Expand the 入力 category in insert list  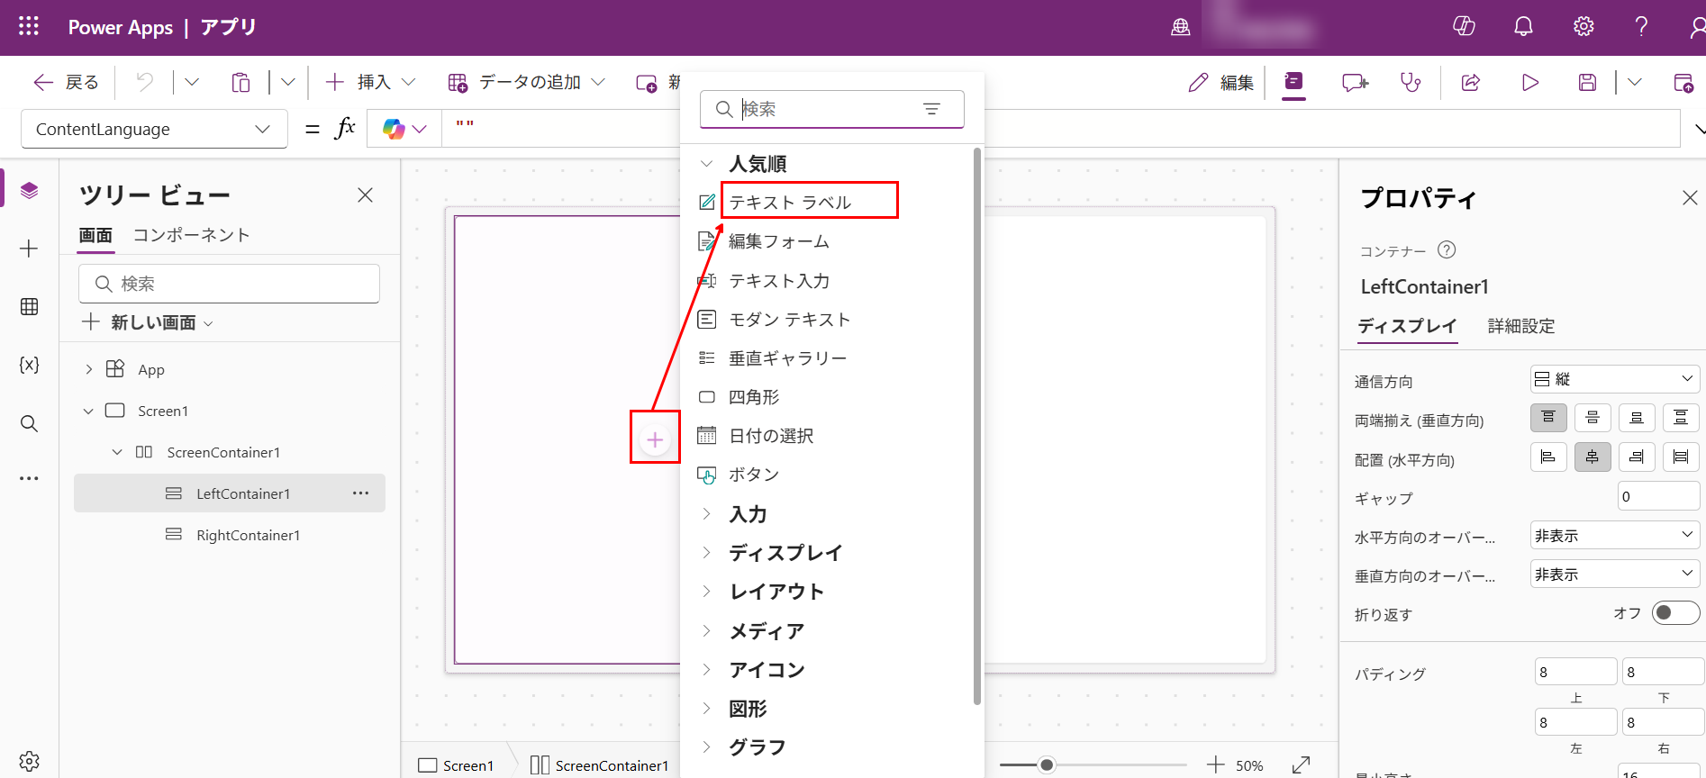click(x=748, y=514)
